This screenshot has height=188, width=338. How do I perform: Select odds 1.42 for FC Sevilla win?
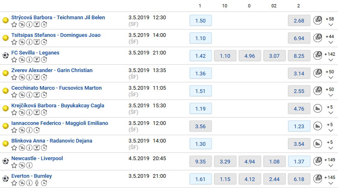(x=201, y=56)
